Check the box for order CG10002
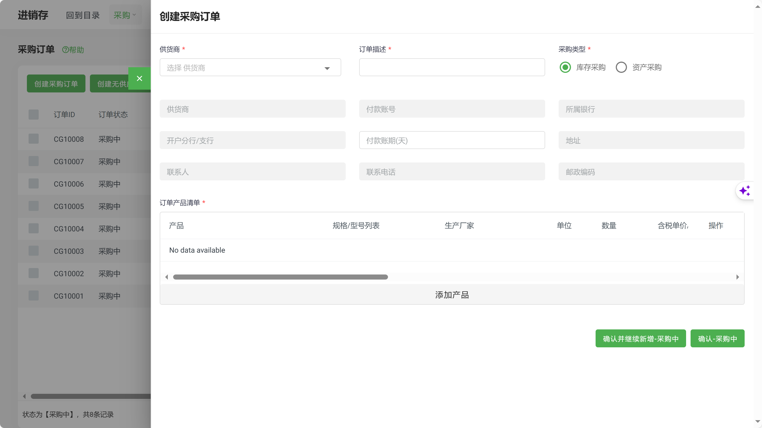 click(33, 273)
